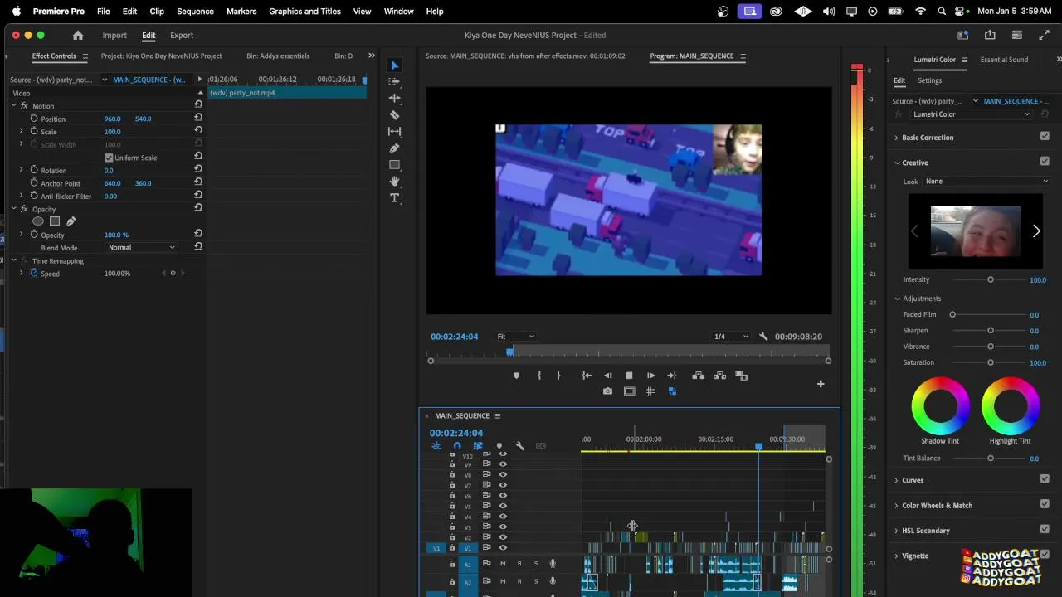Select the Ripple Edit tool

[395, 98]
